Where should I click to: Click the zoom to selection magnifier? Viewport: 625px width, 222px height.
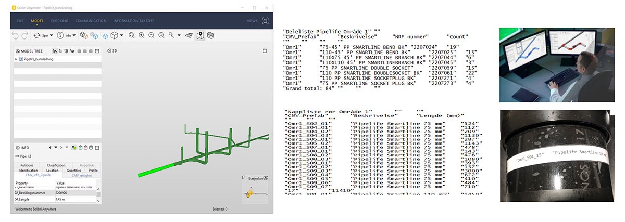tap(161, 35)
